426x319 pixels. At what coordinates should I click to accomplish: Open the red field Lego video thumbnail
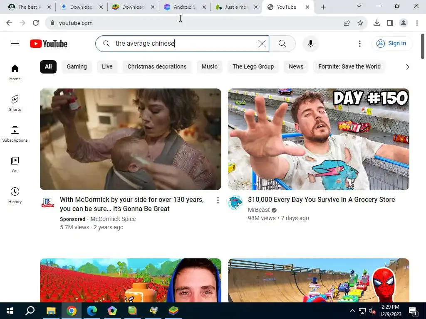pos(130,280)
